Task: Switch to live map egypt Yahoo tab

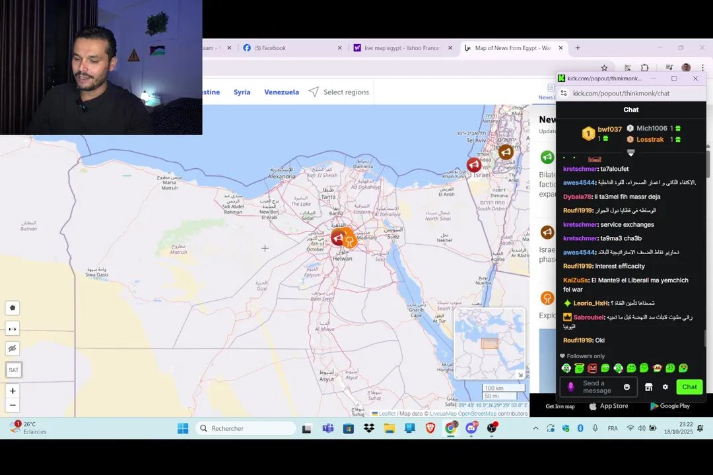Action: (x=401, y=47)
